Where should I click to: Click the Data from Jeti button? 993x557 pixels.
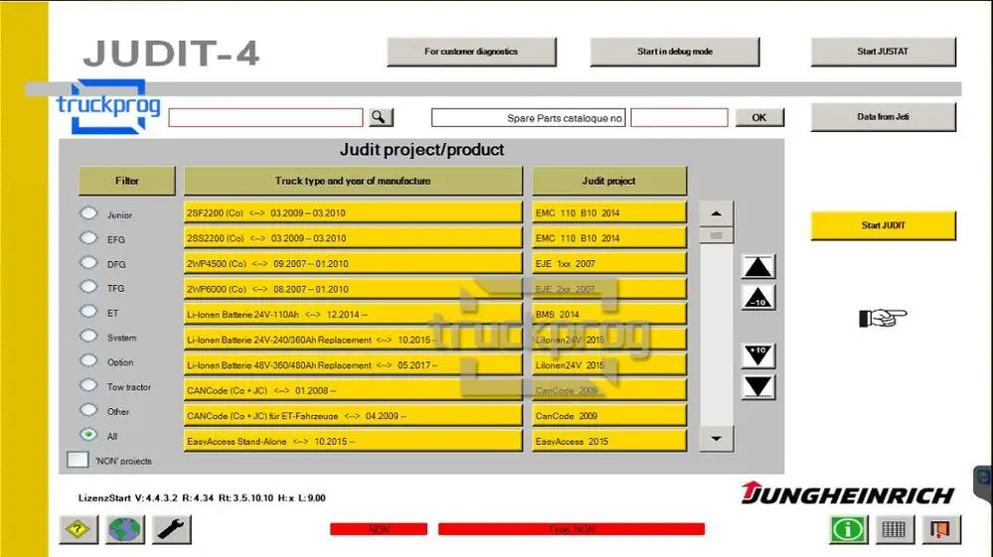click(884, 116)
